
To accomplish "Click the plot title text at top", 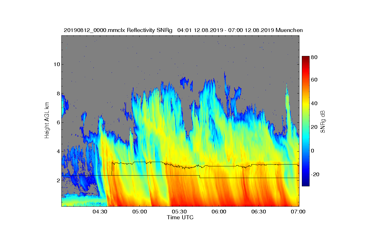I will tap(183, 30).
